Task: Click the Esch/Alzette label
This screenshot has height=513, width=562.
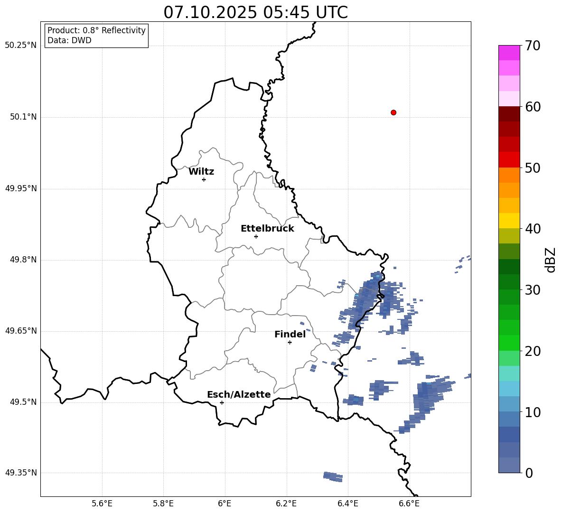Action: click(x=239, y=395)
